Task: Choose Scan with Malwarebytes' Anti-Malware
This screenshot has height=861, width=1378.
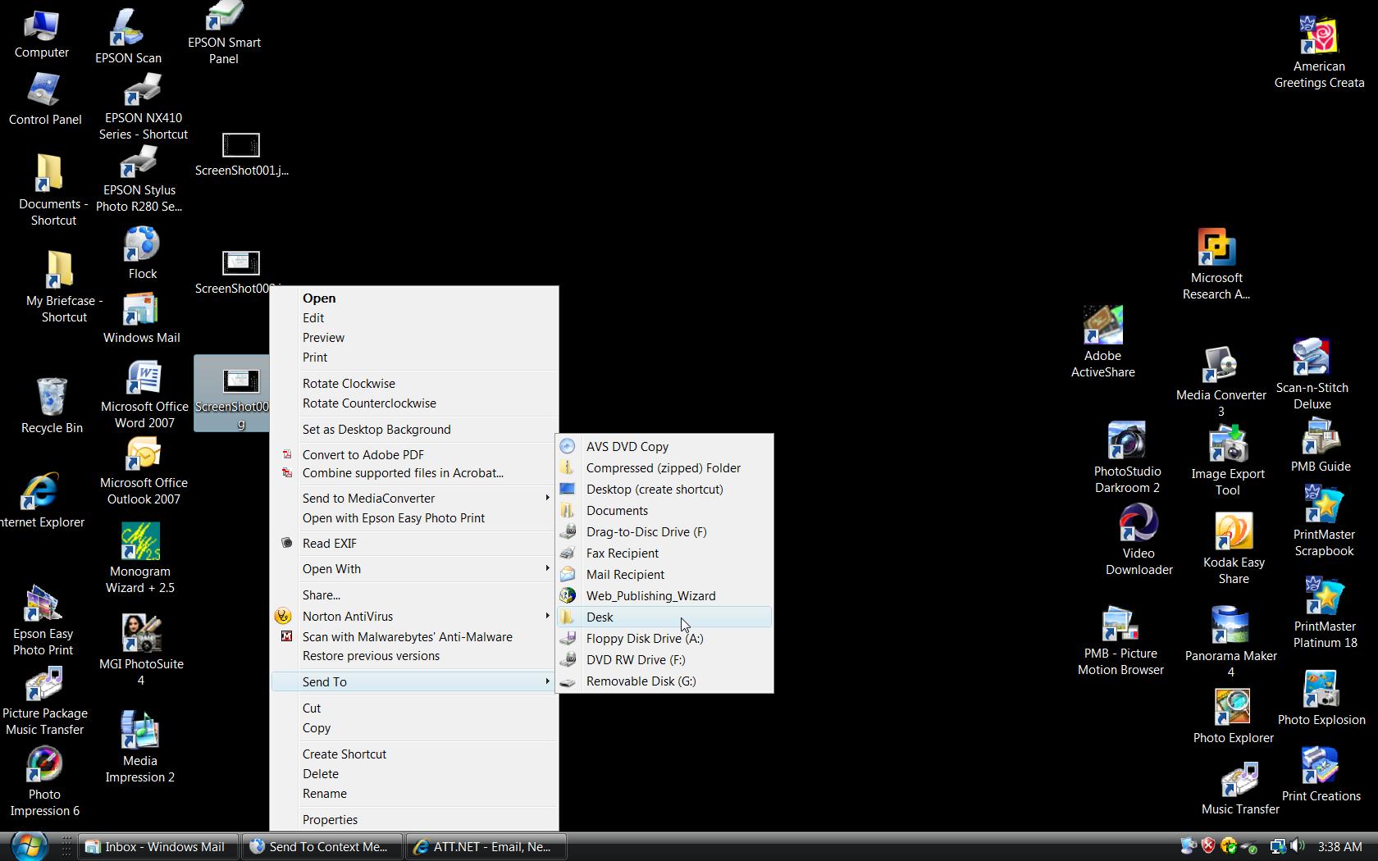Action: [414, 636]
